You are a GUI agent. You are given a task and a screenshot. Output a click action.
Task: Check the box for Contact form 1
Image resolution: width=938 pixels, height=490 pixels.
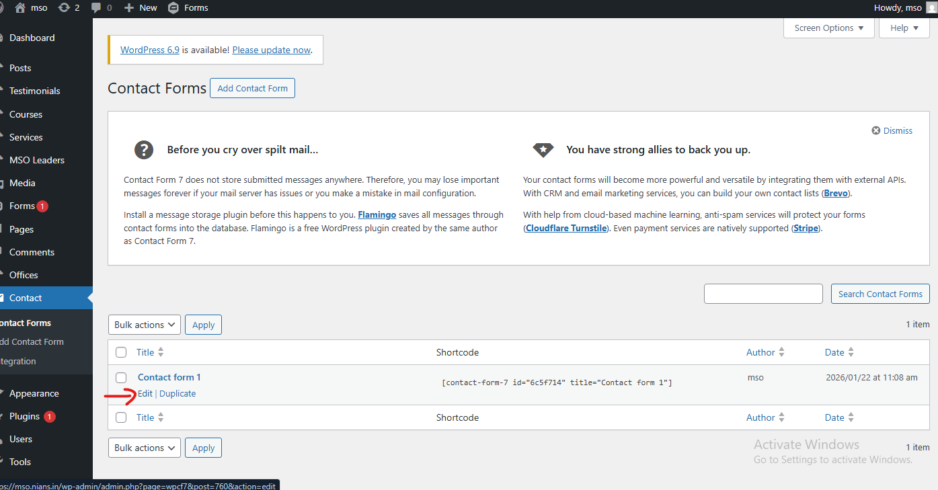121,378
